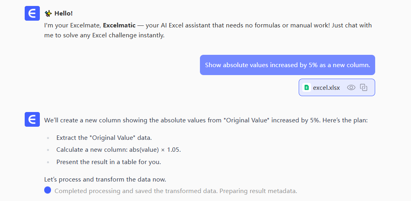Image resolution: width=411 pixels, height=201 pixels.
Task: Click the copy icon in the excel.xlsx attachment
Action: (364, 87)
